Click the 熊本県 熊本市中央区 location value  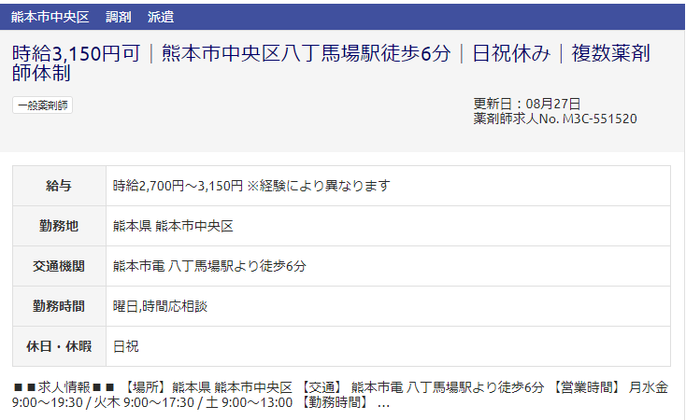pyautogui.click(x=173, y=226)
